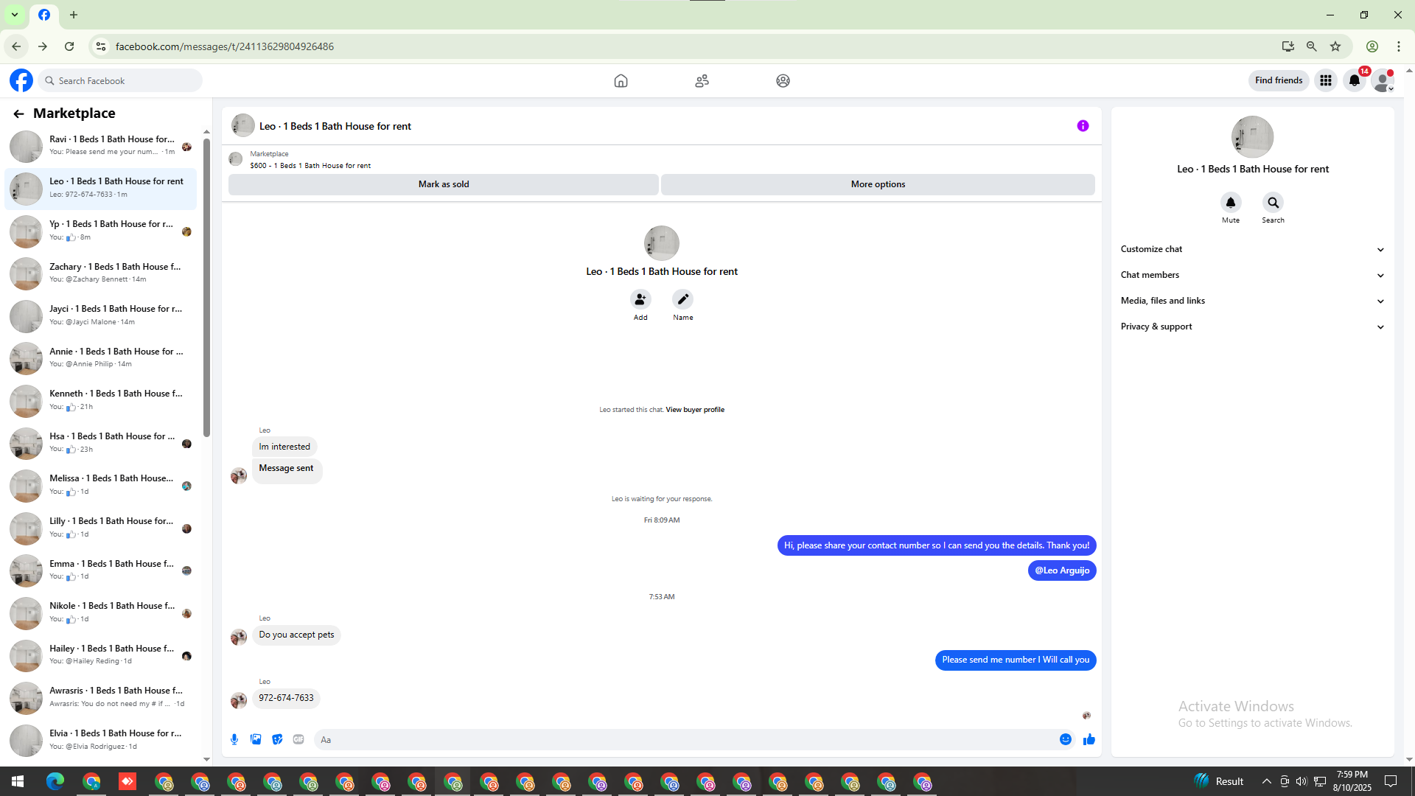Toggle the conversation information panel
The image size is (1415, 796).
(x=1083, y=126)
